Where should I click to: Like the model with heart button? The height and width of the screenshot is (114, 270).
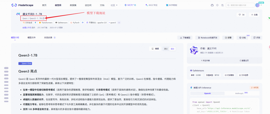click(x=241, y=15)
